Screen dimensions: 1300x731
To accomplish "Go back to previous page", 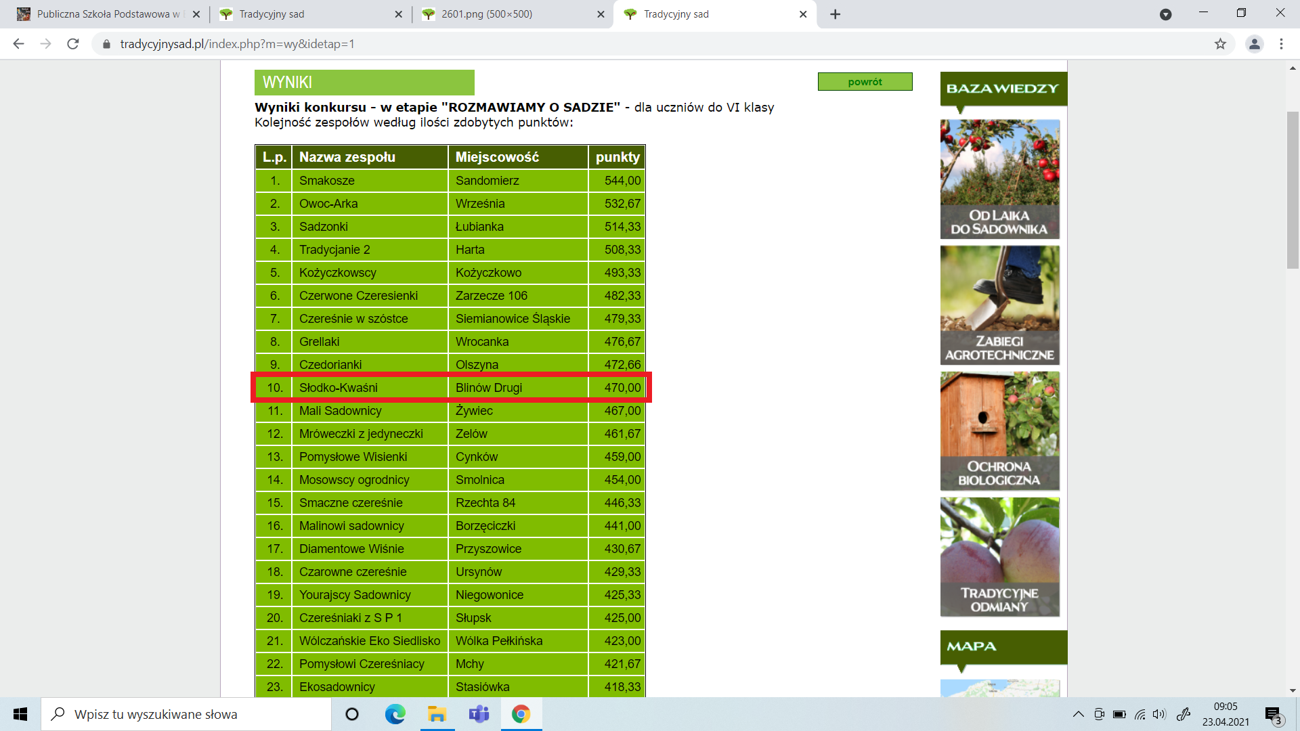I will (18, 44).
